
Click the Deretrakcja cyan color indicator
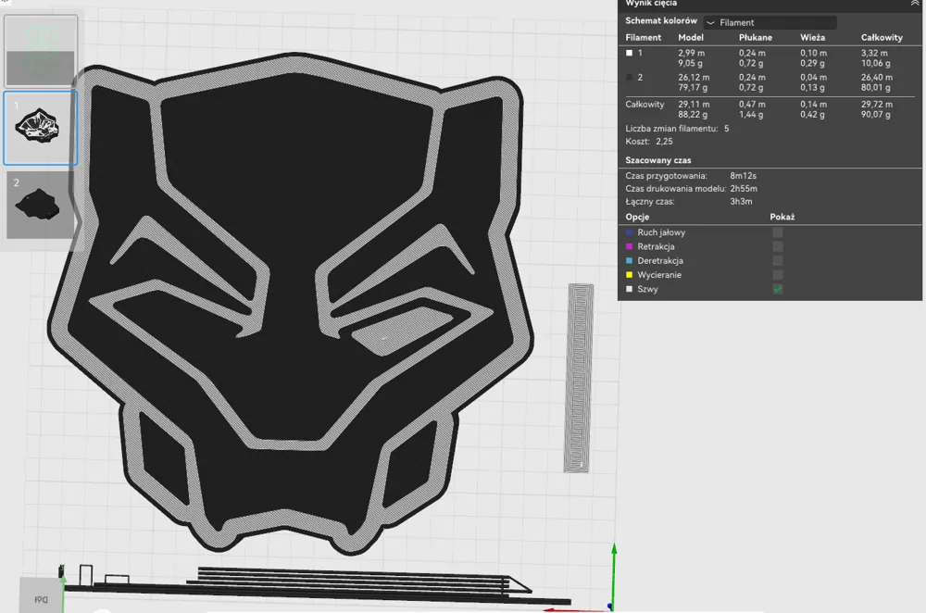(631, 260)
